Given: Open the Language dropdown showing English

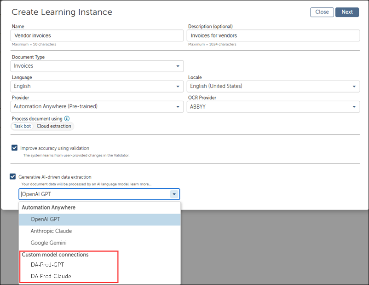Looking at the screenshot, I should [x=97, y=86].
